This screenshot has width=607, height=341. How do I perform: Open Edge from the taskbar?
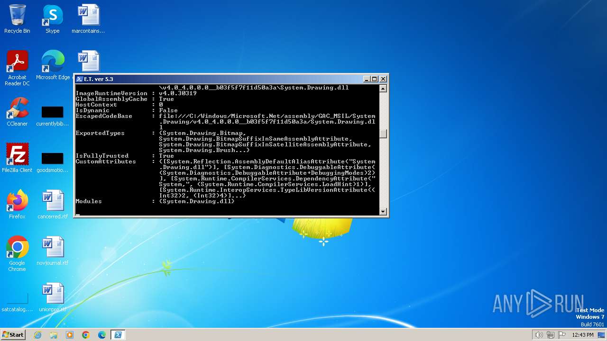tap(102, 335)
